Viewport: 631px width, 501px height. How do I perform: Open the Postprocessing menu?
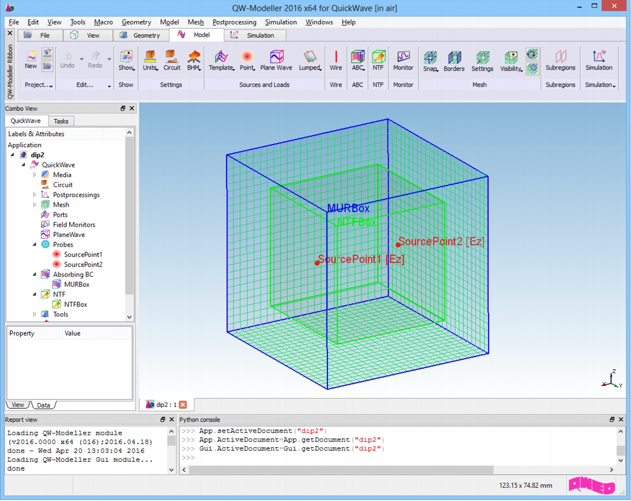[x=234, y=22]
